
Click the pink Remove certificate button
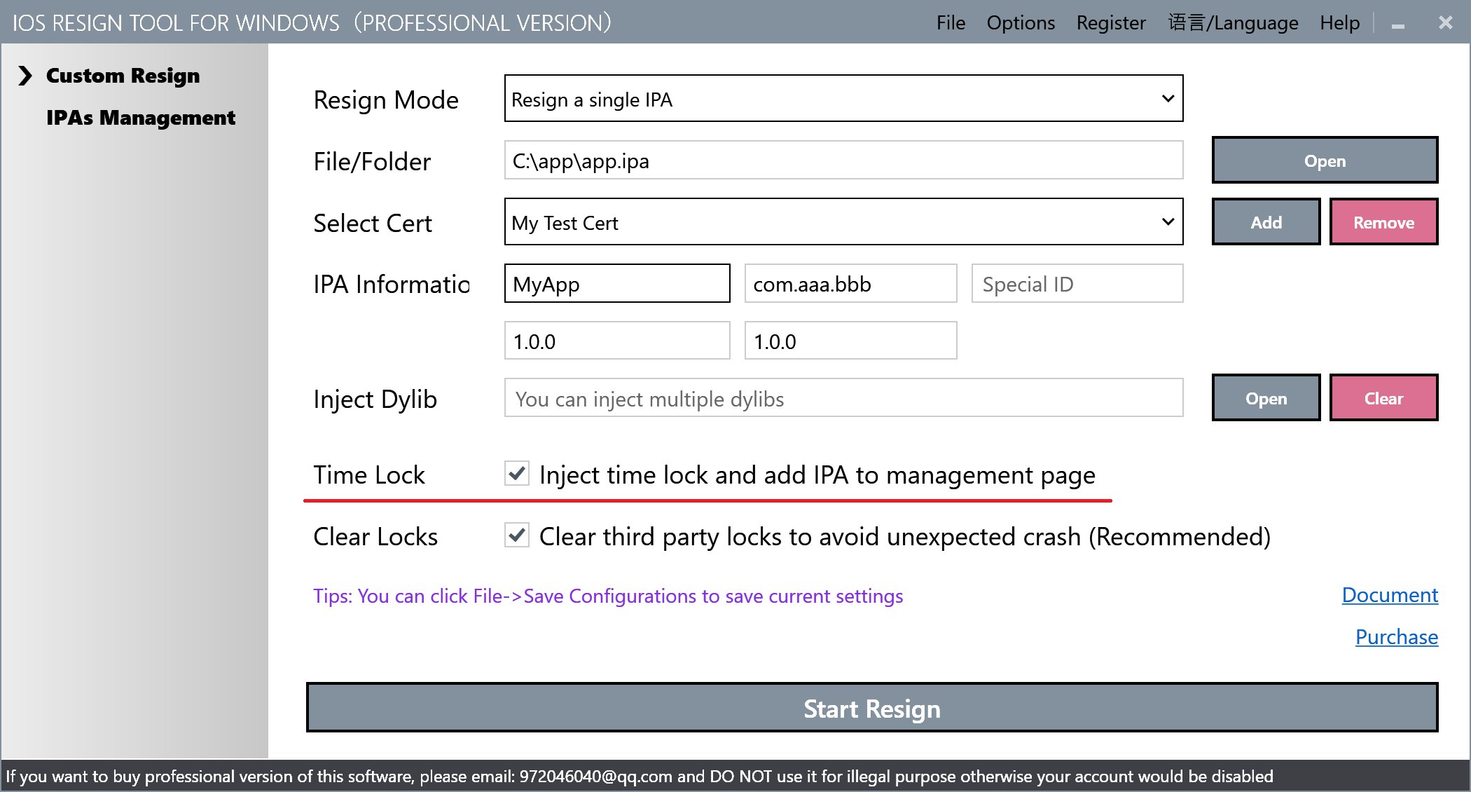click(x=1383, y=222)
